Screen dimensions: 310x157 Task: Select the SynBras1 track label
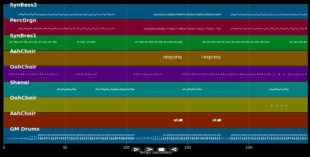tap(23, 36)
